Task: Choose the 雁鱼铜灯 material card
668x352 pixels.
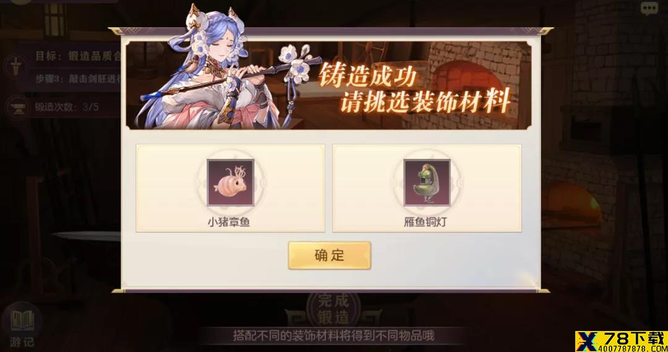Action: click(x=427, y=188)
